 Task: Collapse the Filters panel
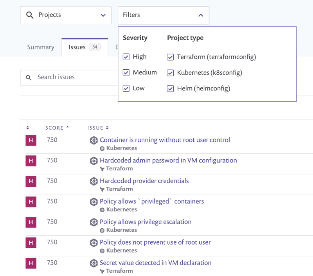tap(201, 15)
